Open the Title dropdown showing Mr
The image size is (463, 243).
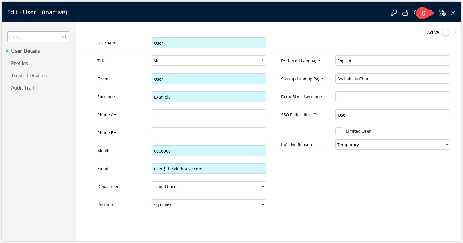(209, 61)
